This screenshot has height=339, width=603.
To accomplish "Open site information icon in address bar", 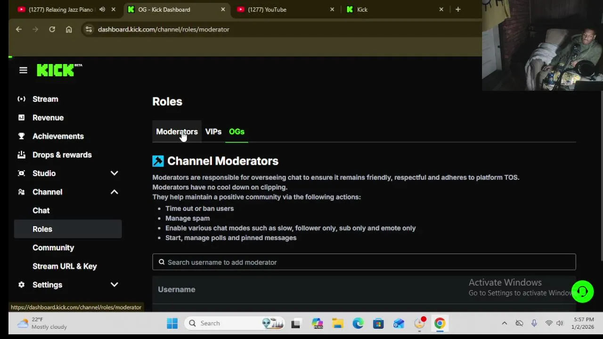I will 89,29.
